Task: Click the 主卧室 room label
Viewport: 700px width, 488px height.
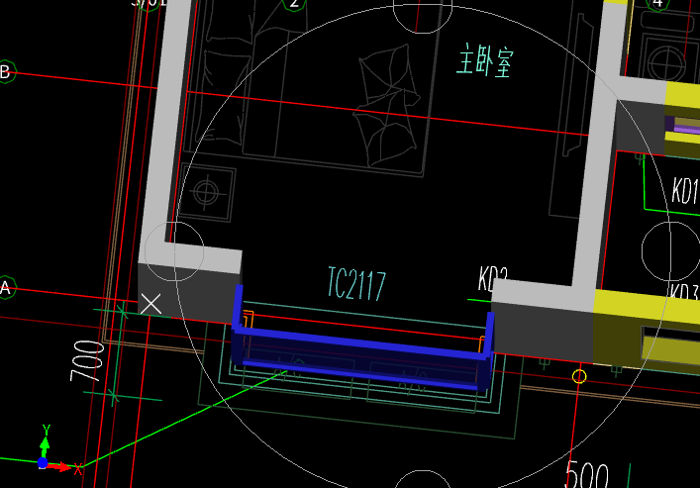Action: (x=485, y=60)
